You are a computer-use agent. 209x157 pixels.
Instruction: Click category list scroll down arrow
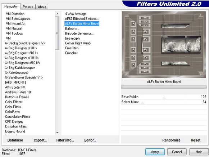point(57,133)
